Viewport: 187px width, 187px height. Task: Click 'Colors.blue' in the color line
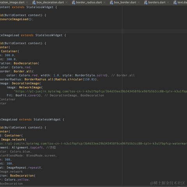click(20, 152)
